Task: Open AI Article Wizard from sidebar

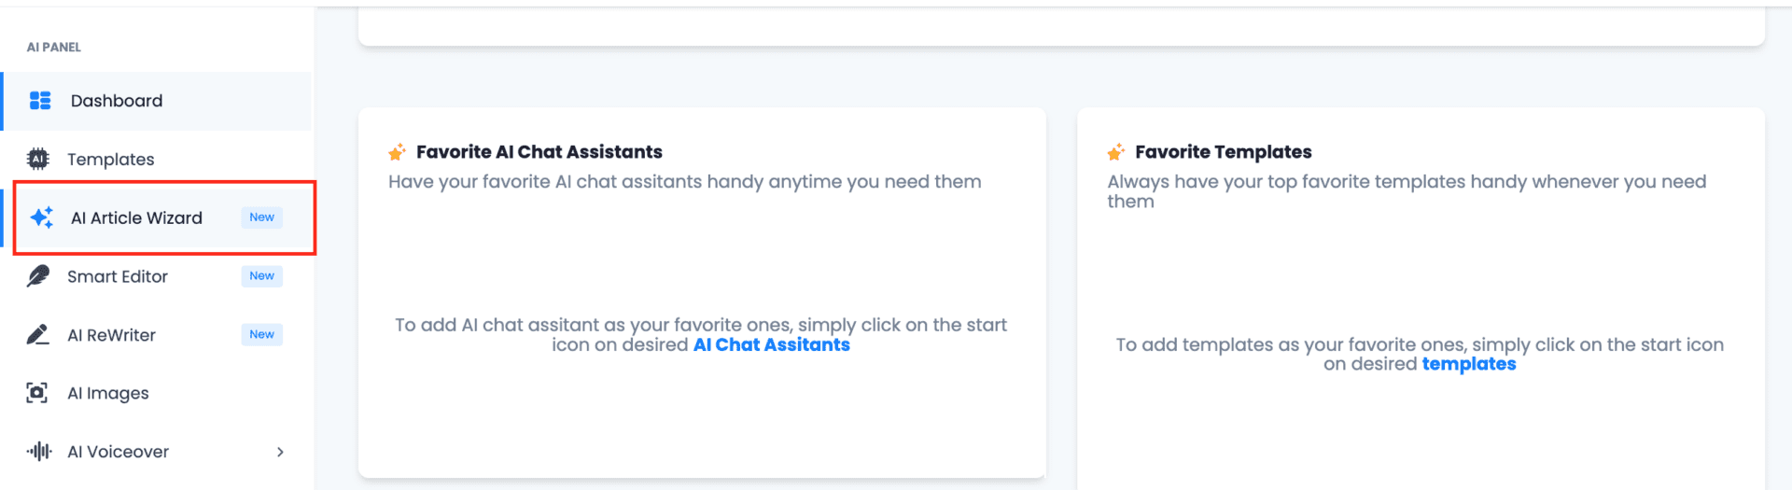Action: (136, 217)
